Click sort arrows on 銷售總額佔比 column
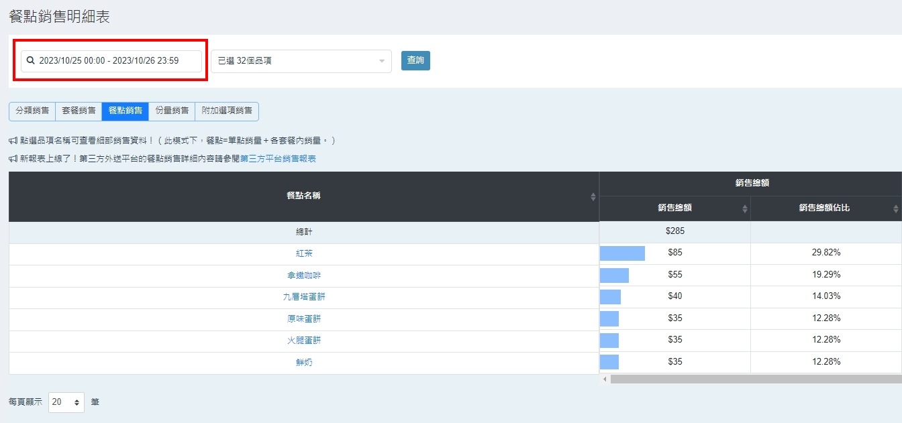902x423 pixels. (896, 209)
